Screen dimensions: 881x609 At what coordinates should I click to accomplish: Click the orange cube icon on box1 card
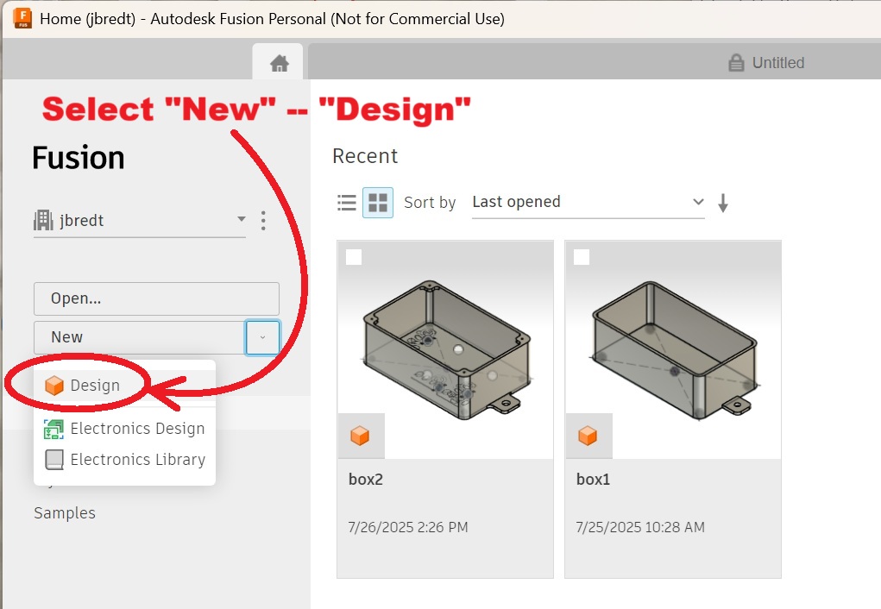[588, 436]
